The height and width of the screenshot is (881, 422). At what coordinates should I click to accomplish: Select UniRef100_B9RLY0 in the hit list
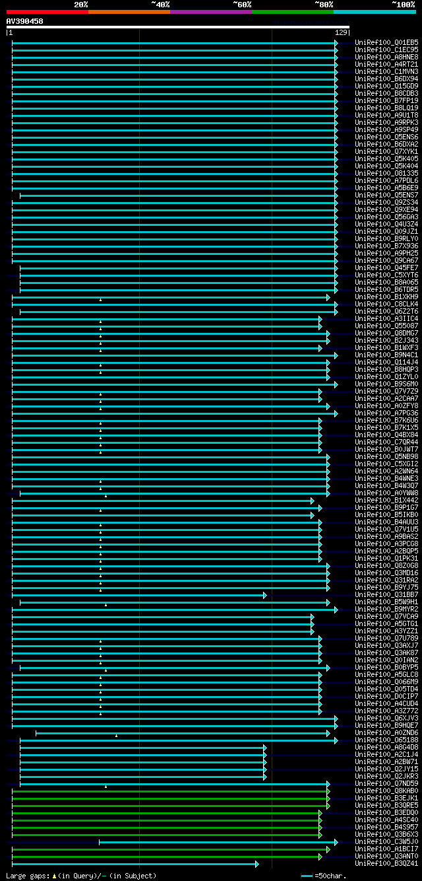point(386,239)
